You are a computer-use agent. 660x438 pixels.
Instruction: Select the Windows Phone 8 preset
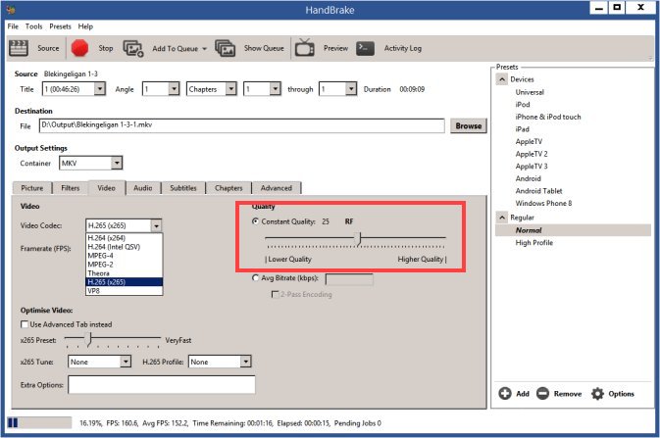pyautogui.click(x=543, y=203)
